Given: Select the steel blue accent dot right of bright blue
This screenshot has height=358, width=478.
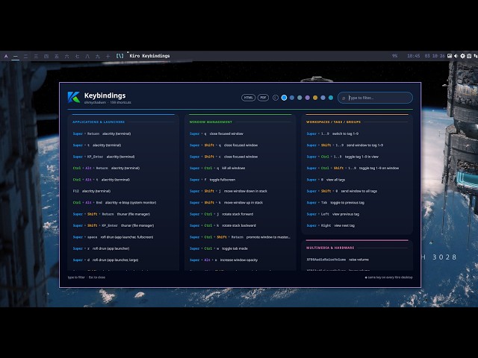Looking at the screenshot, I should [x=292, y=98].
